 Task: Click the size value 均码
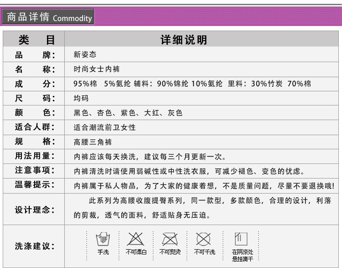point(81,98)
